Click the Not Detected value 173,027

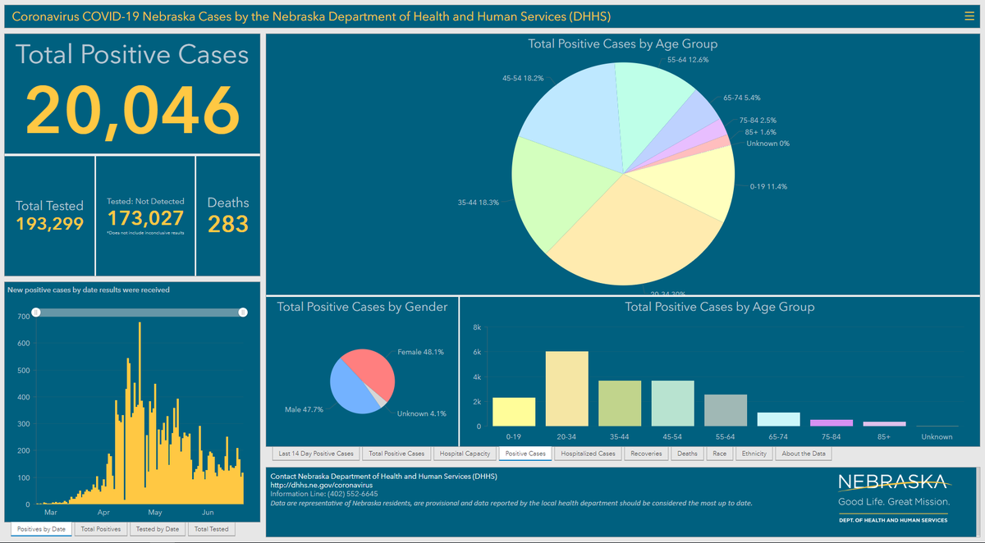click(x=145, y=218)
